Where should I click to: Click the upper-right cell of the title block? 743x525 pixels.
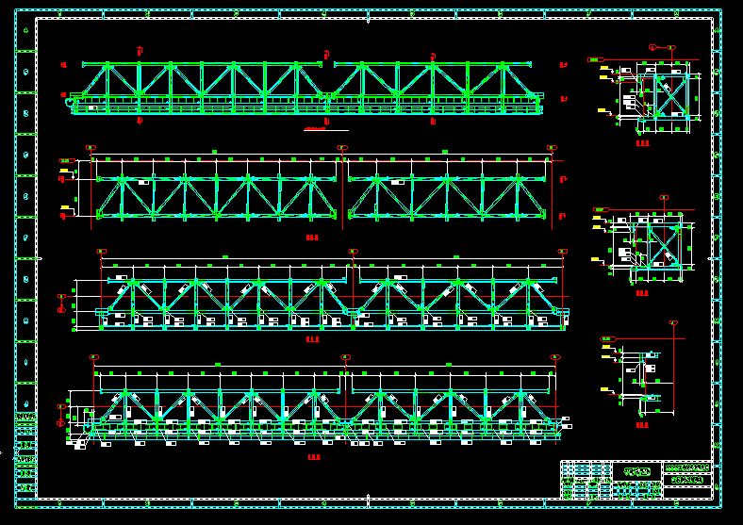click(687, 468)
